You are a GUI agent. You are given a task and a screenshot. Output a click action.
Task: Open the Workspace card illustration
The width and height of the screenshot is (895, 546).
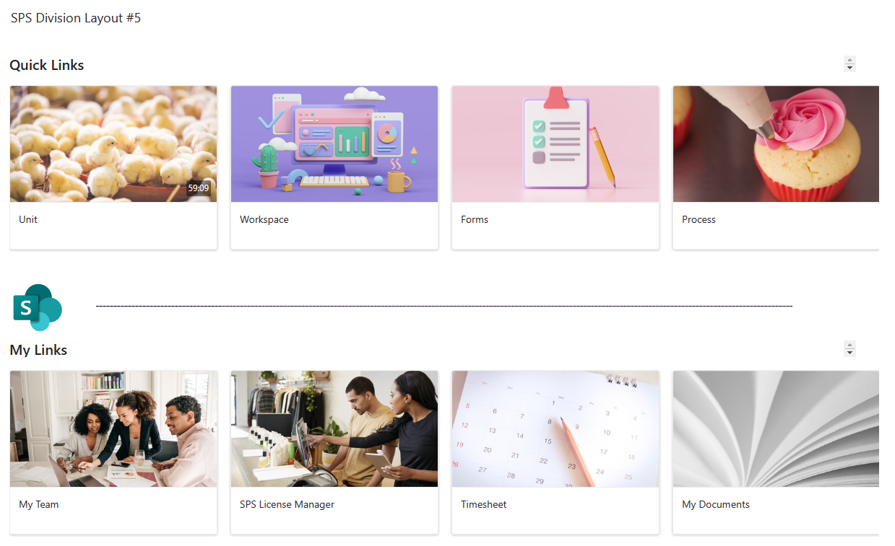tap(334, 144)
